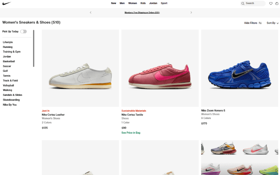Select Golf category filter
Viewport: 280px width, 175px height.
click(x=5, y=71)
